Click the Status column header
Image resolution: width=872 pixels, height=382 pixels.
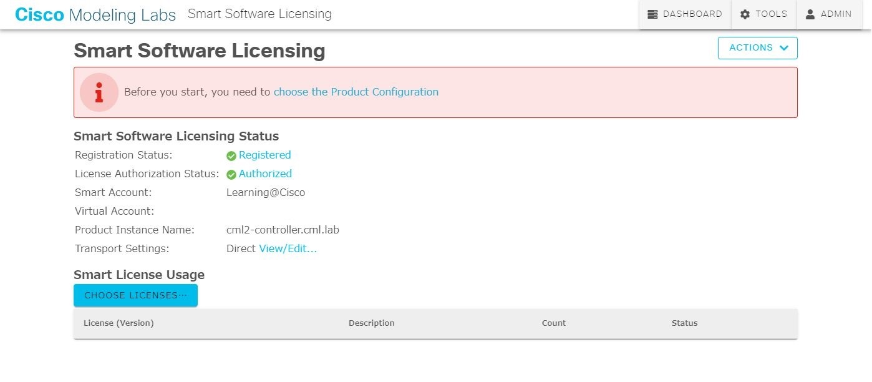(x=684, y=323)
